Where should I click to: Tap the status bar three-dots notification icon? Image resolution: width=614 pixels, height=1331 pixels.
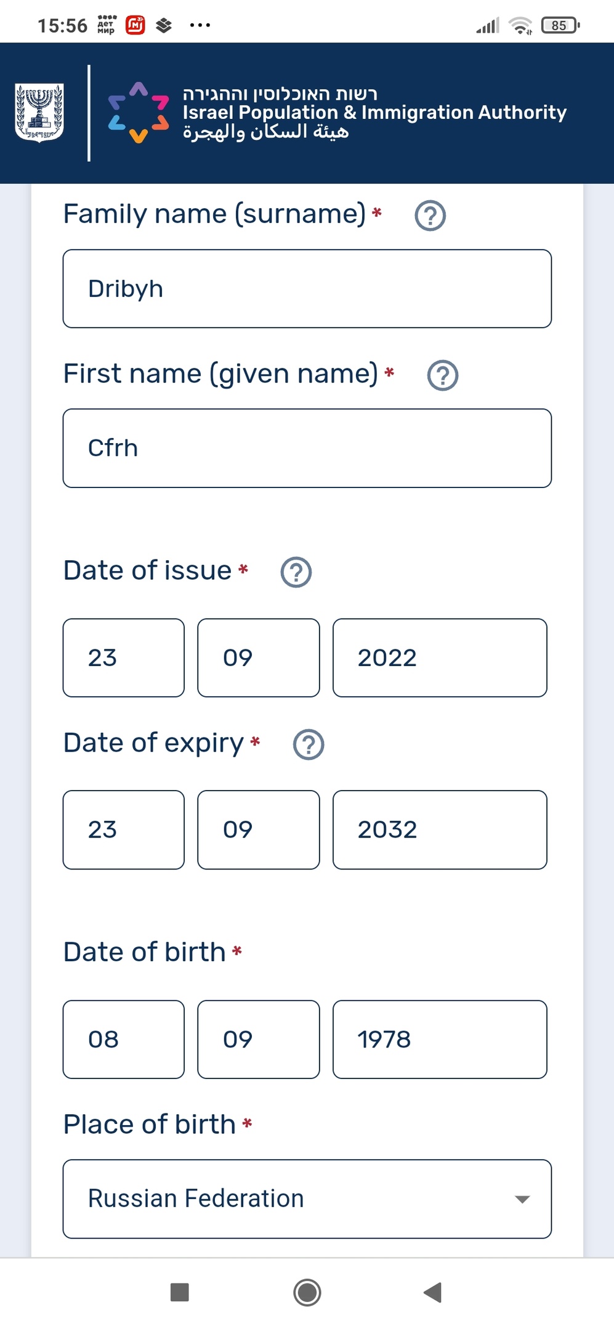[200, 25]
